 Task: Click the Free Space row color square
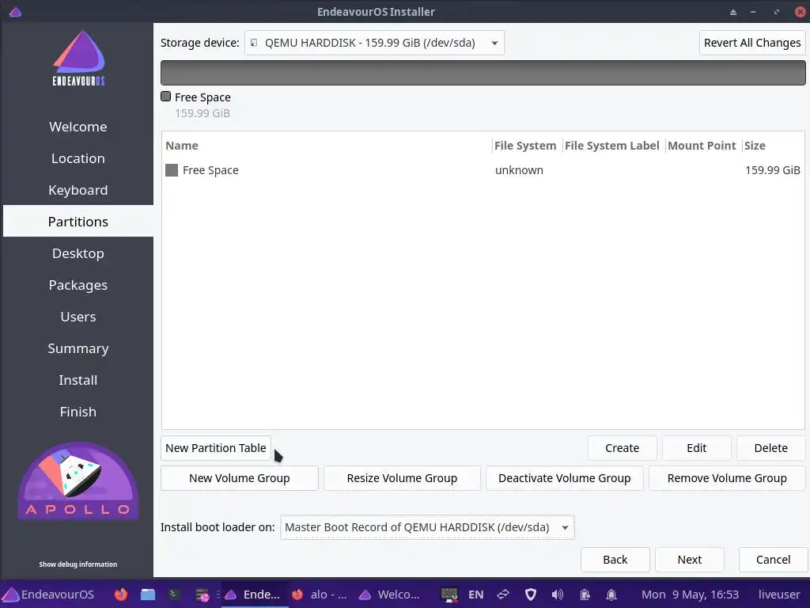click(172, 170)
